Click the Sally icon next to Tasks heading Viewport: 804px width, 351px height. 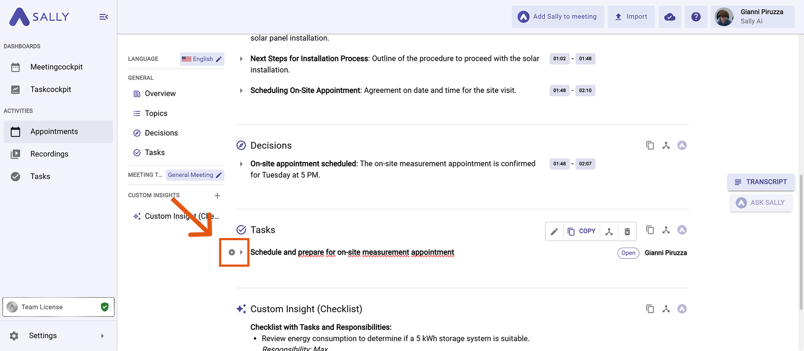[681, 230]
